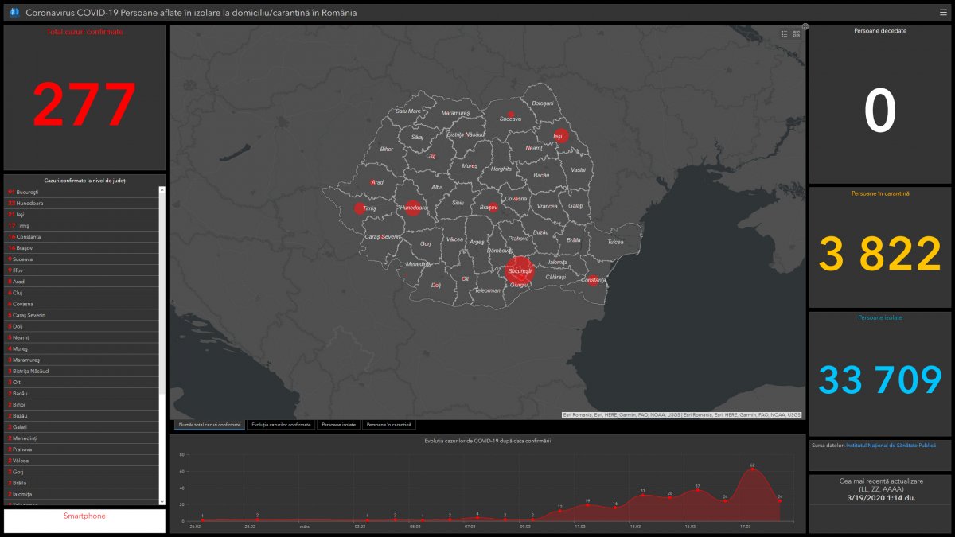Click the Brașov red bubble on the map

(493, 207)
